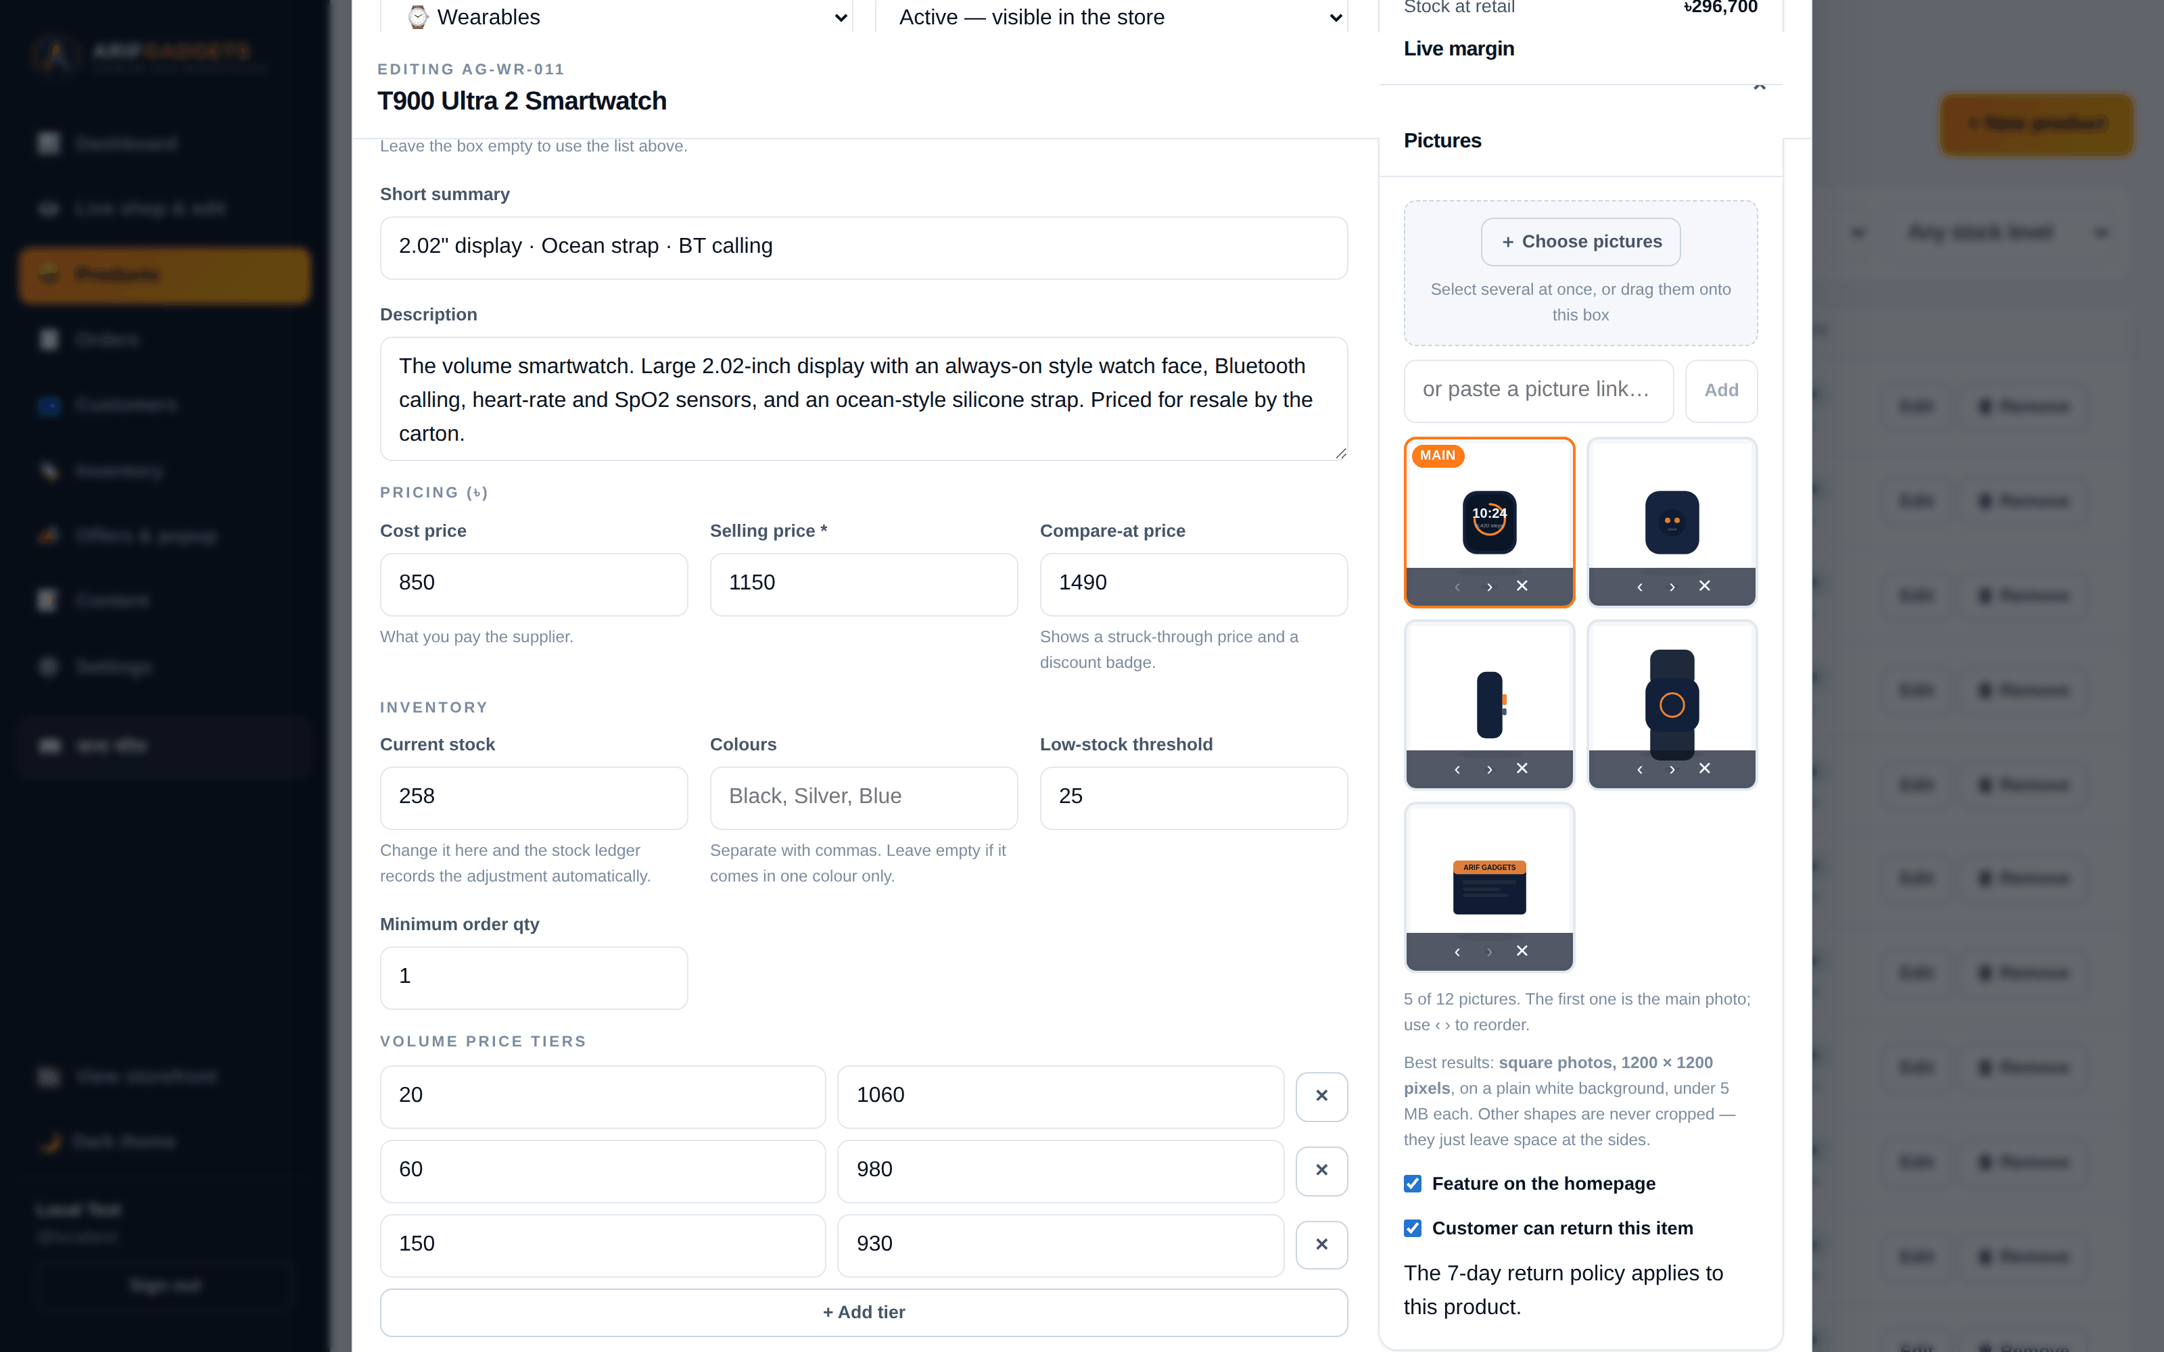Click the EDITING AG-WR-011 label

(471, 69)
